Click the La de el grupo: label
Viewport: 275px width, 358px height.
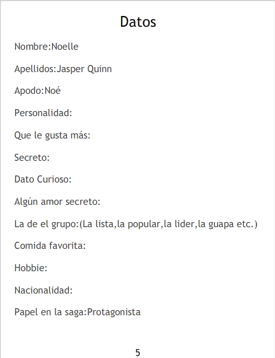click(46, 224)
